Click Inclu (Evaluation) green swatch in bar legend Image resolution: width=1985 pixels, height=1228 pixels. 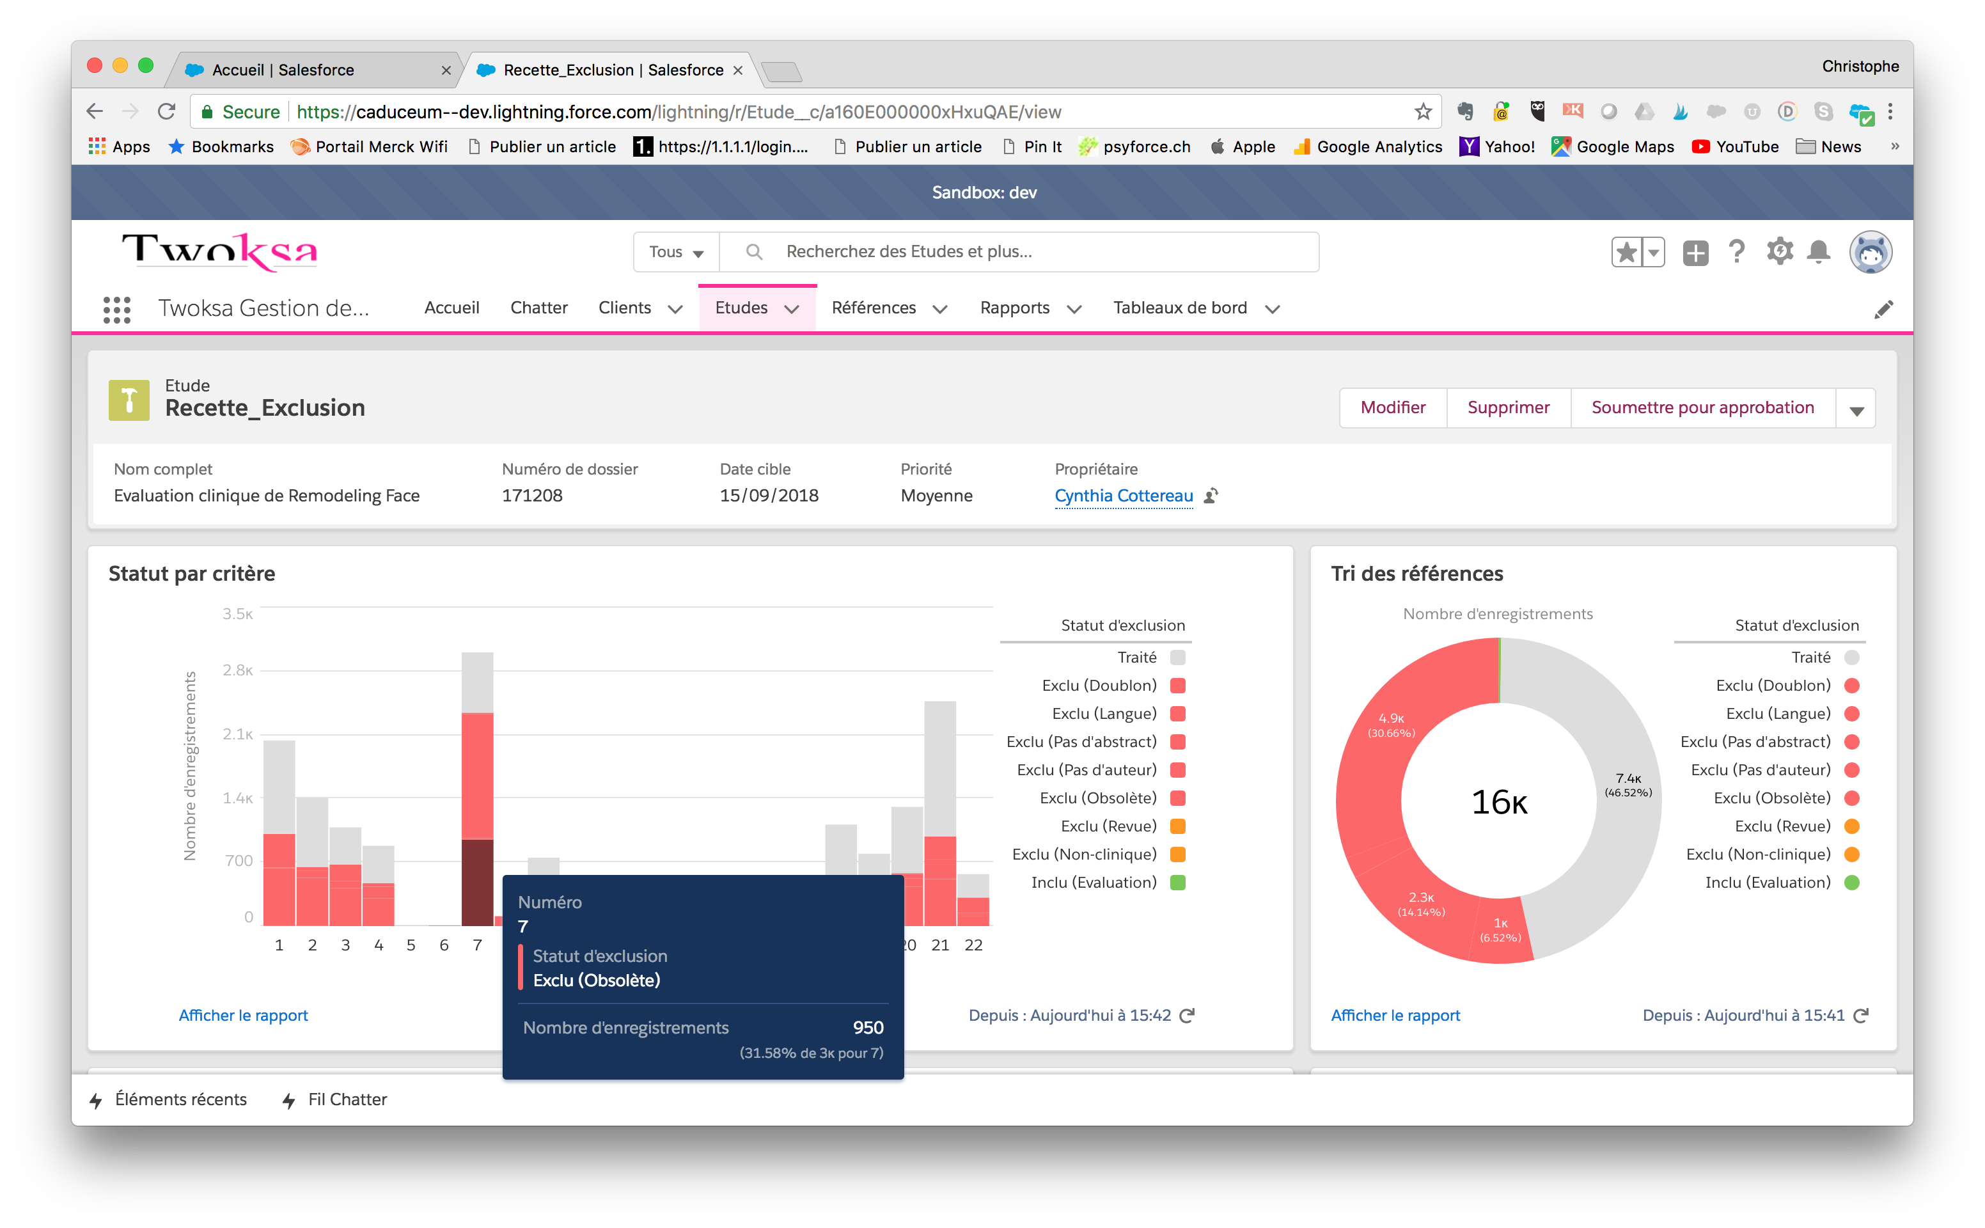point(1178,883)
